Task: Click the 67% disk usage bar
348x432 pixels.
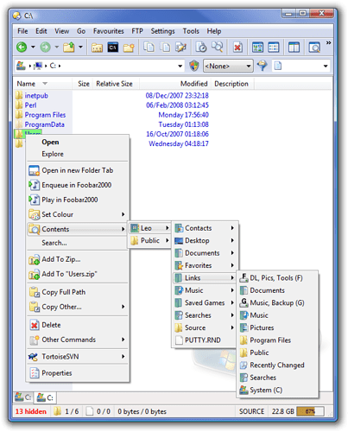Action: coord(310,411)
